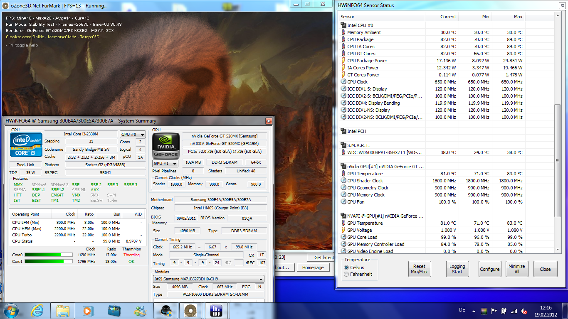The image size is (568, 319).
Task: Open the Configure sensors button
Action: point(490,269)
